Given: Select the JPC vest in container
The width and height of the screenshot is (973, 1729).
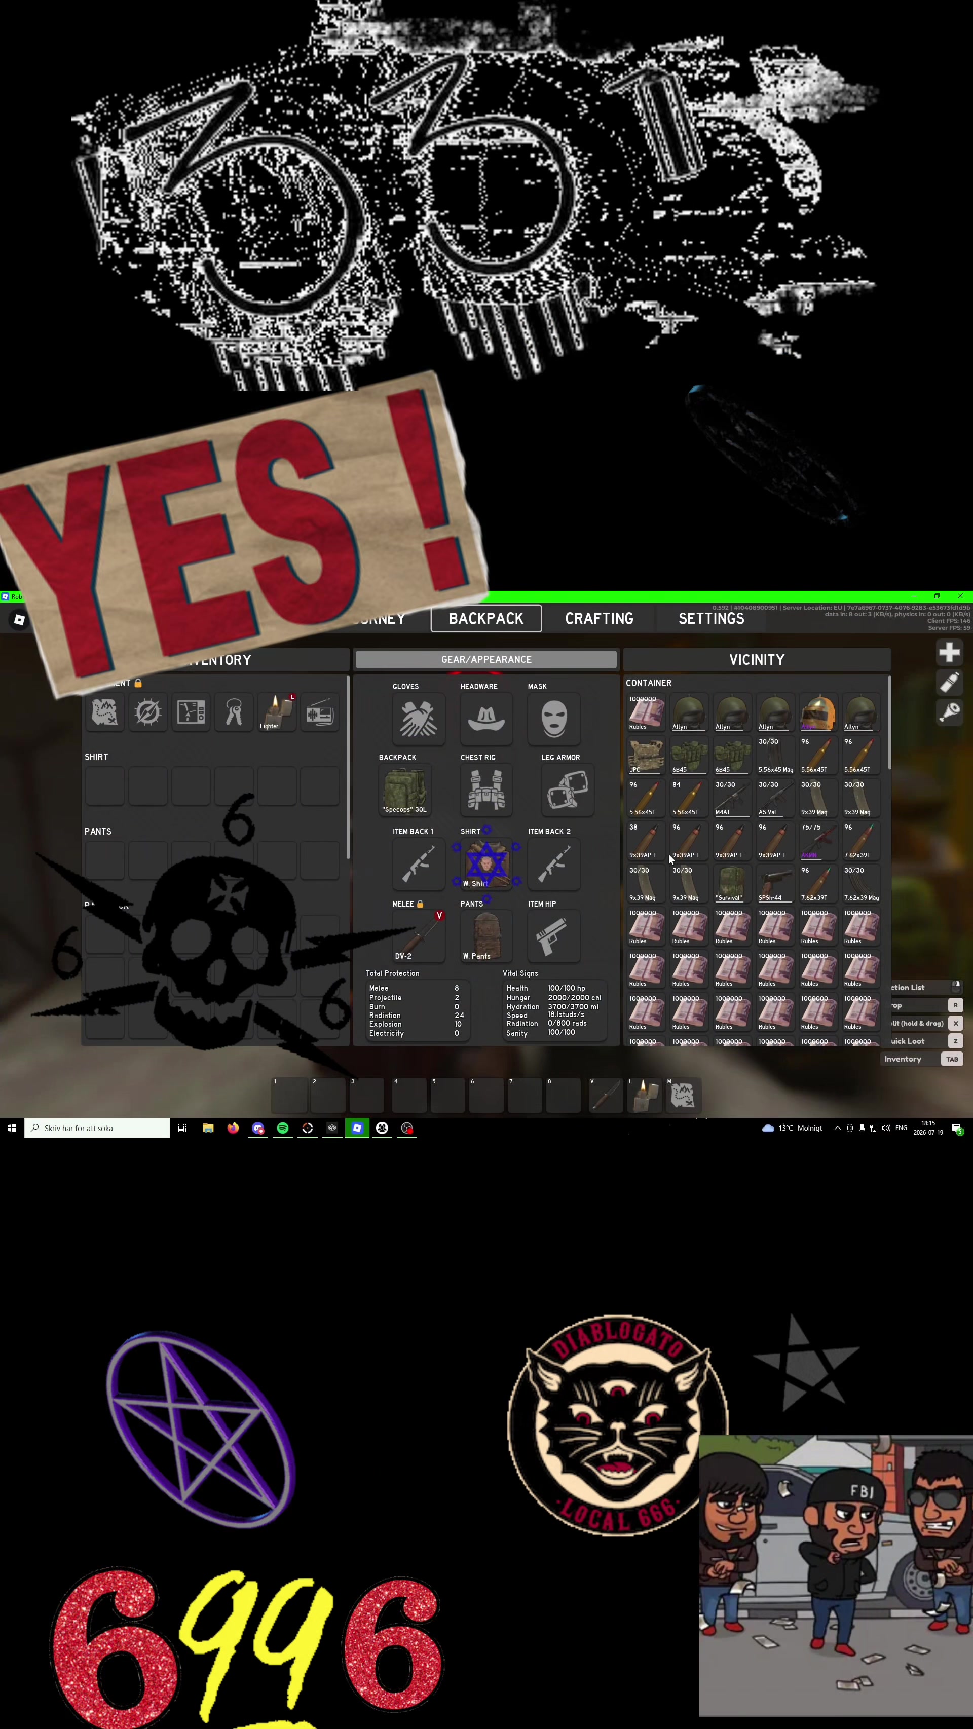Looking at the screenshot, I should (646, 755).
